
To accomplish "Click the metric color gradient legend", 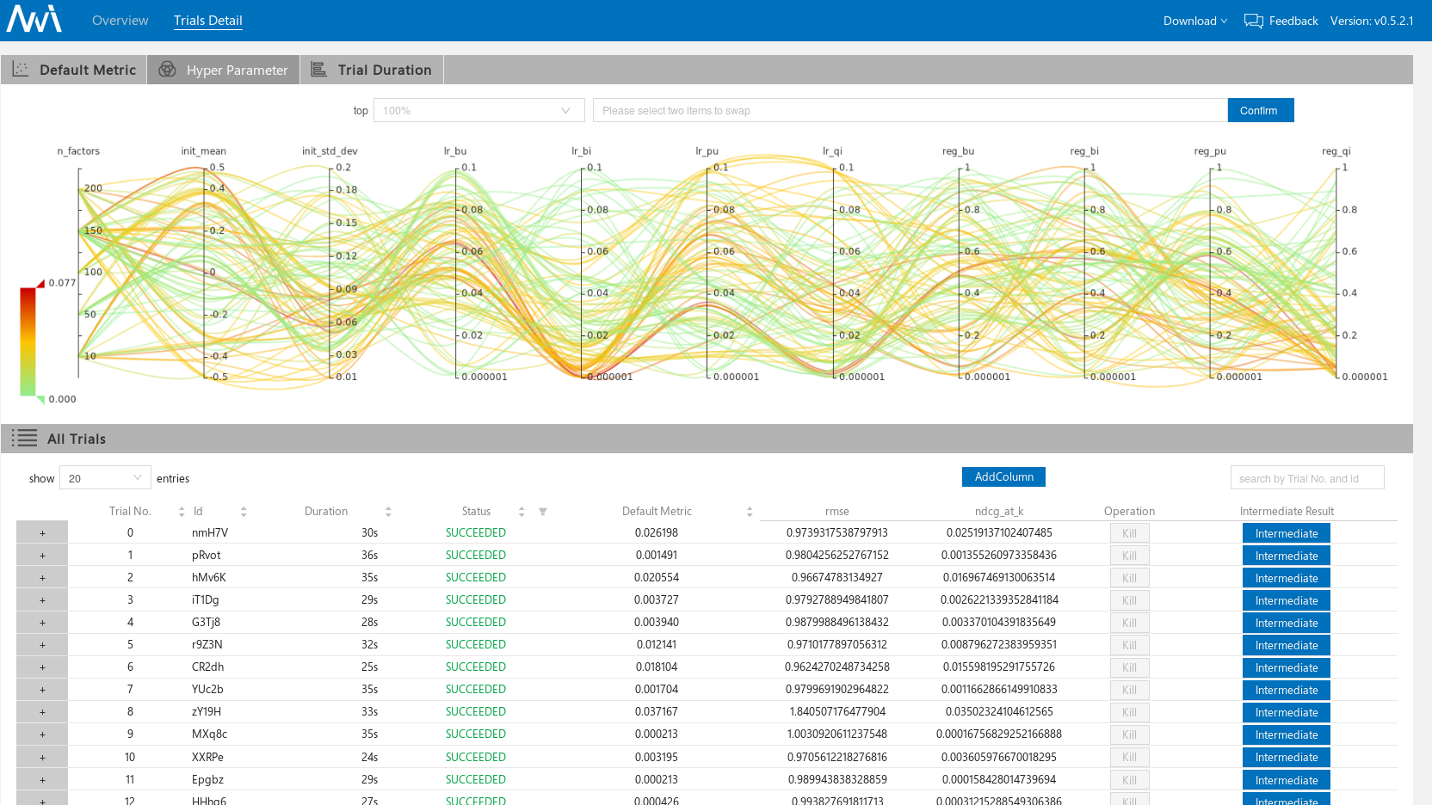I will tap(28, 341).
